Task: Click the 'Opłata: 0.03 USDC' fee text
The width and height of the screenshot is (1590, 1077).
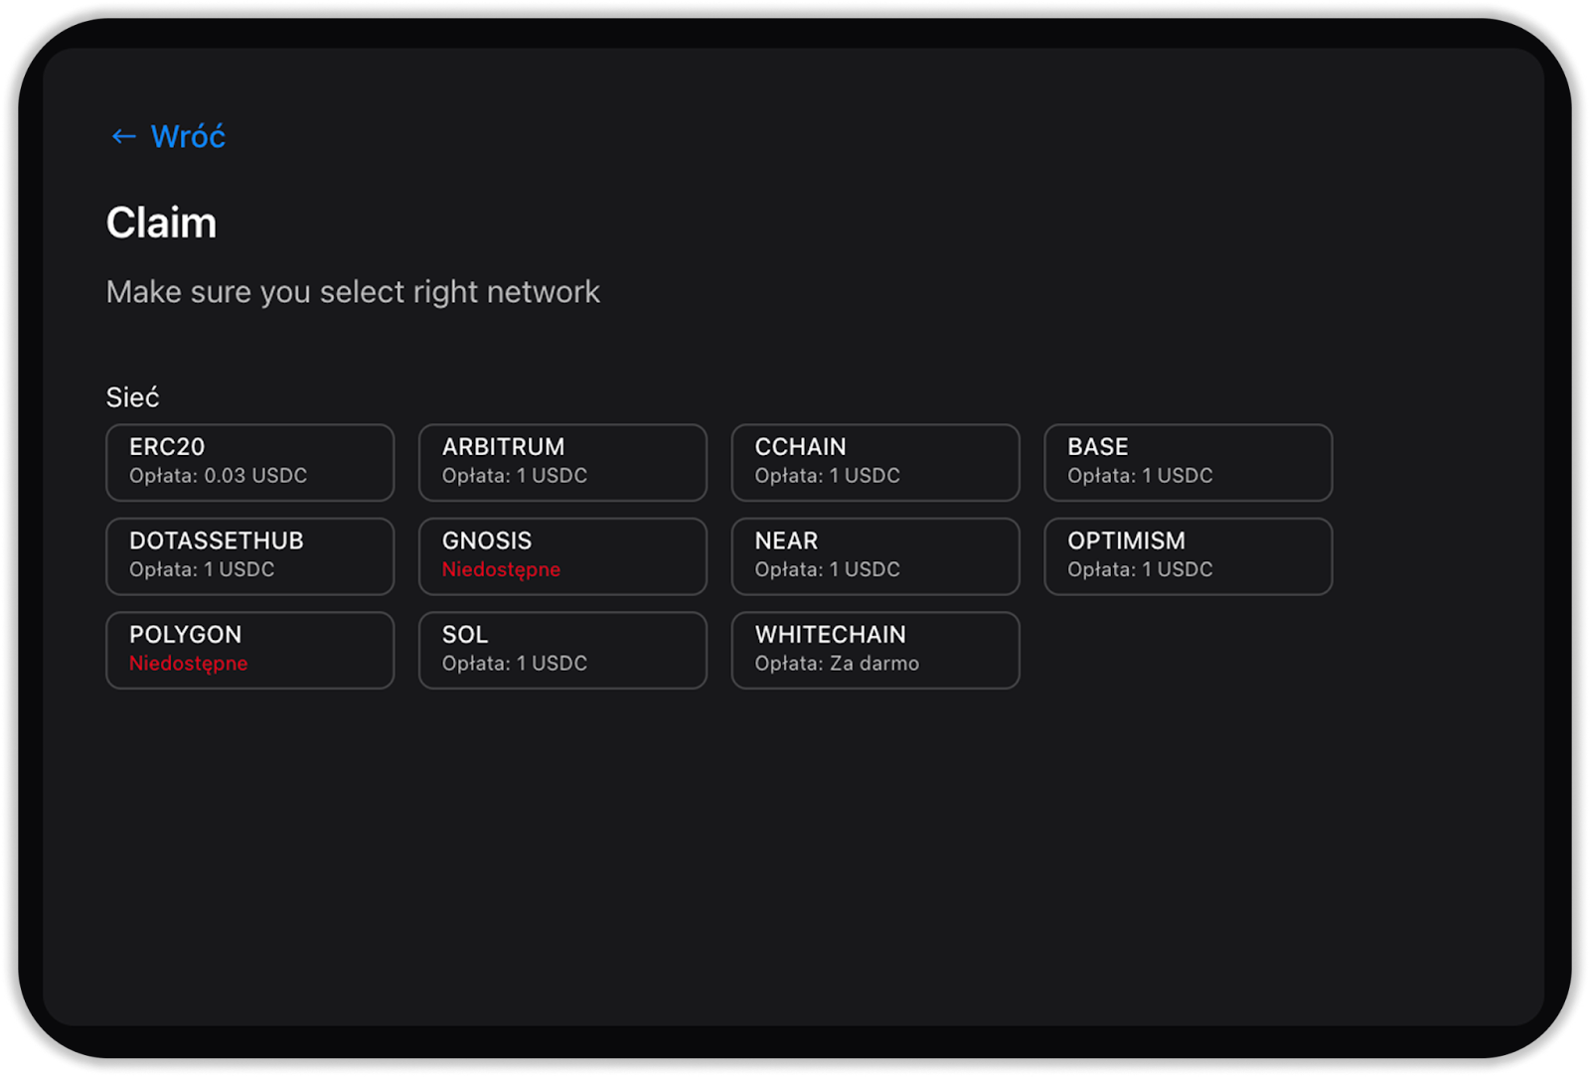Action: (x=218, y=475)
